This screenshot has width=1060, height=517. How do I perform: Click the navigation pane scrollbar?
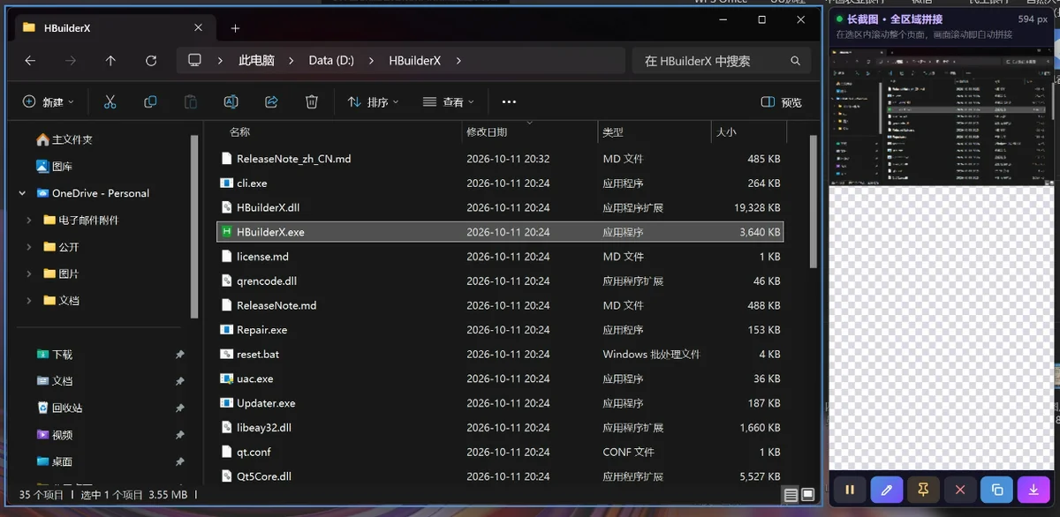click(194, 228)
